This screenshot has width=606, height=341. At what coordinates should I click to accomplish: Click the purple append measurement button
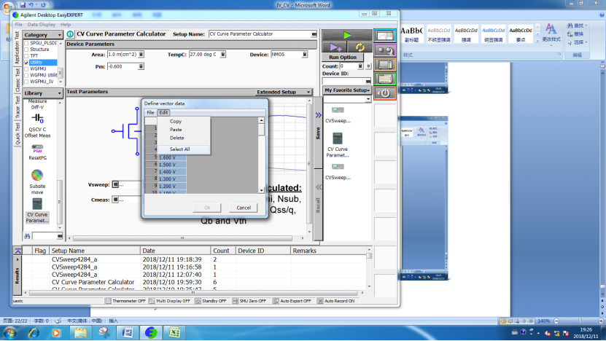[335, 47]
